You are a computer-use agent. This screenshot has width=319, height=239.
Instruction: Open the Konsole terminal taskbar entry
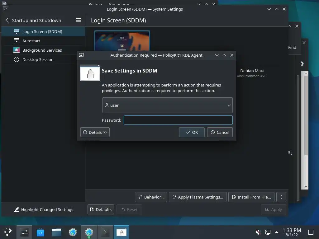coord(105,232)
